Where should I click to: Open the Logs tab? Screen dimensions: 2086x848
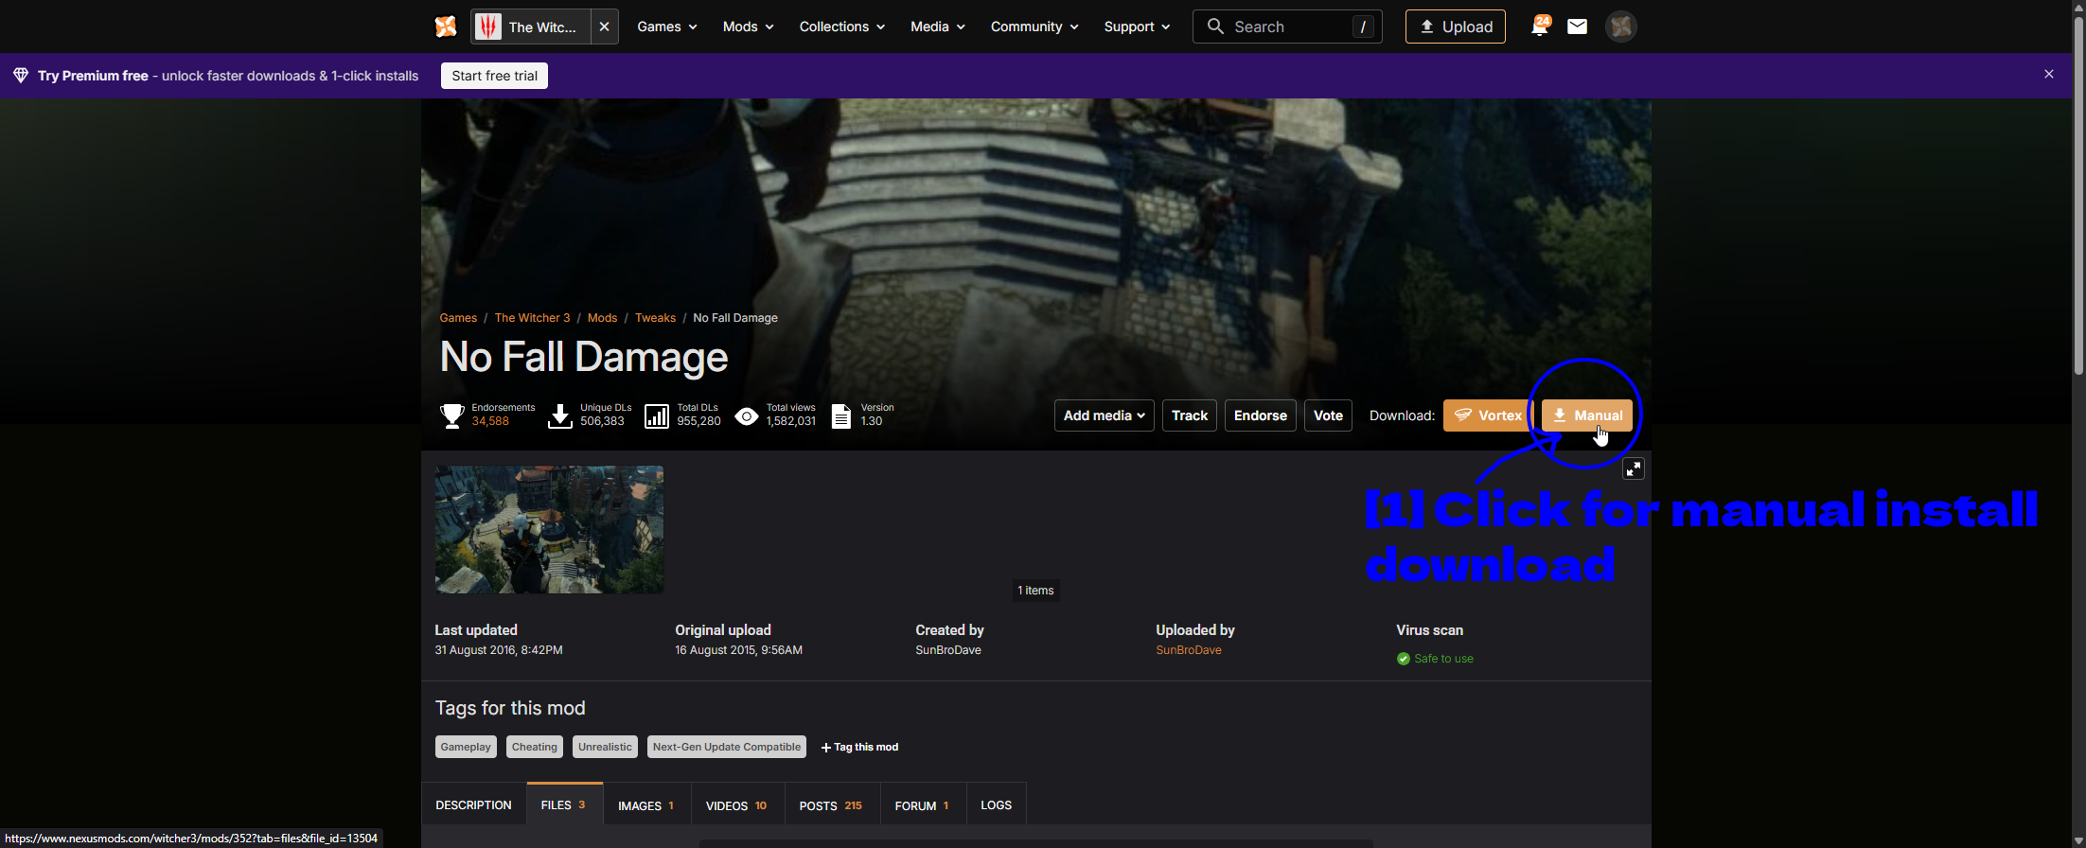(996, 805)
